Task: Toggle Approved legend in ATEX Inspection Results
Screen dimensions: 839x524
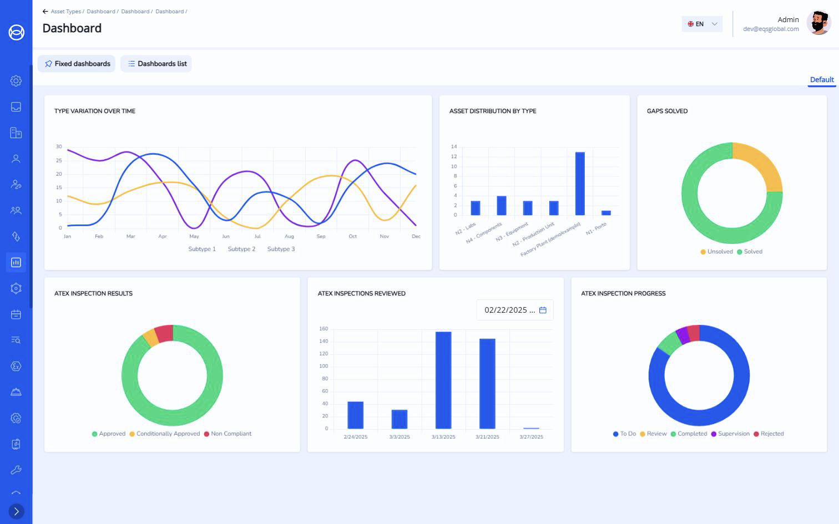Action: click(109, 434)
